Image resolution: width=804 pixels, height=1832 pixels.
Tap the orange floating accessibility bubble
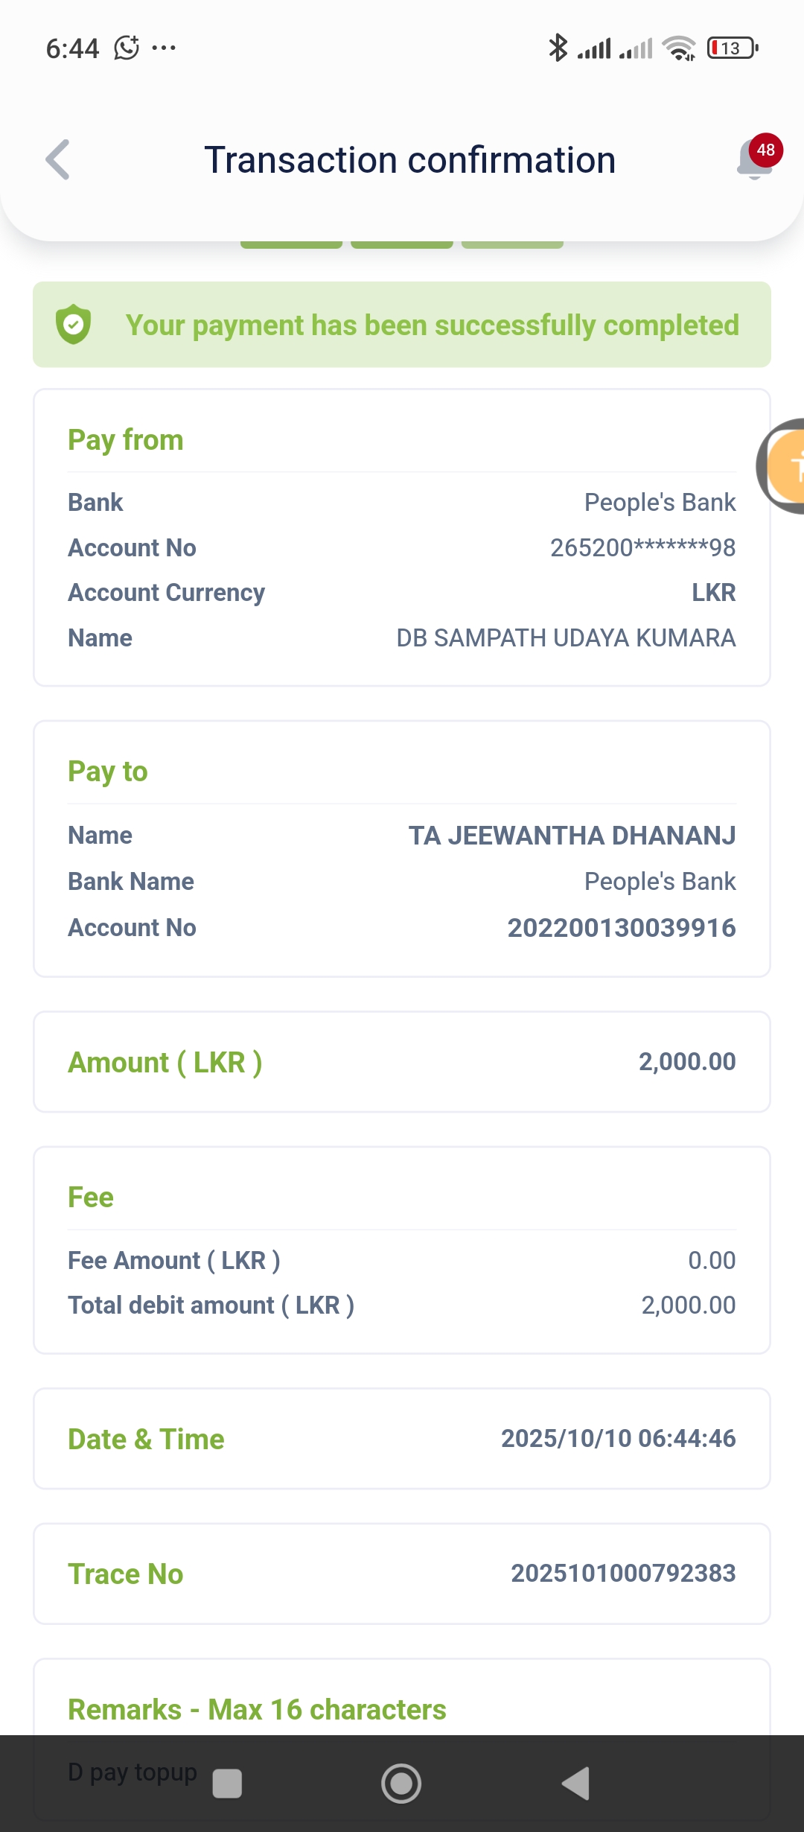(786, 466)
